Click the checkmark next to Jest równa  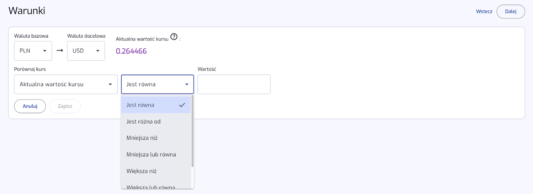(x=182, y=105)
